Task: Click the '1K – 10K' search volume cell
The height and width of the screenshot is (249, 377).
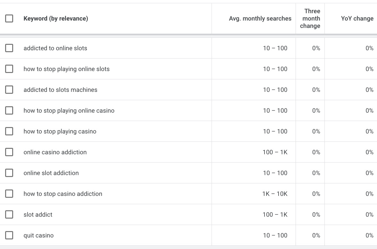Action: [x=275, y=194]
